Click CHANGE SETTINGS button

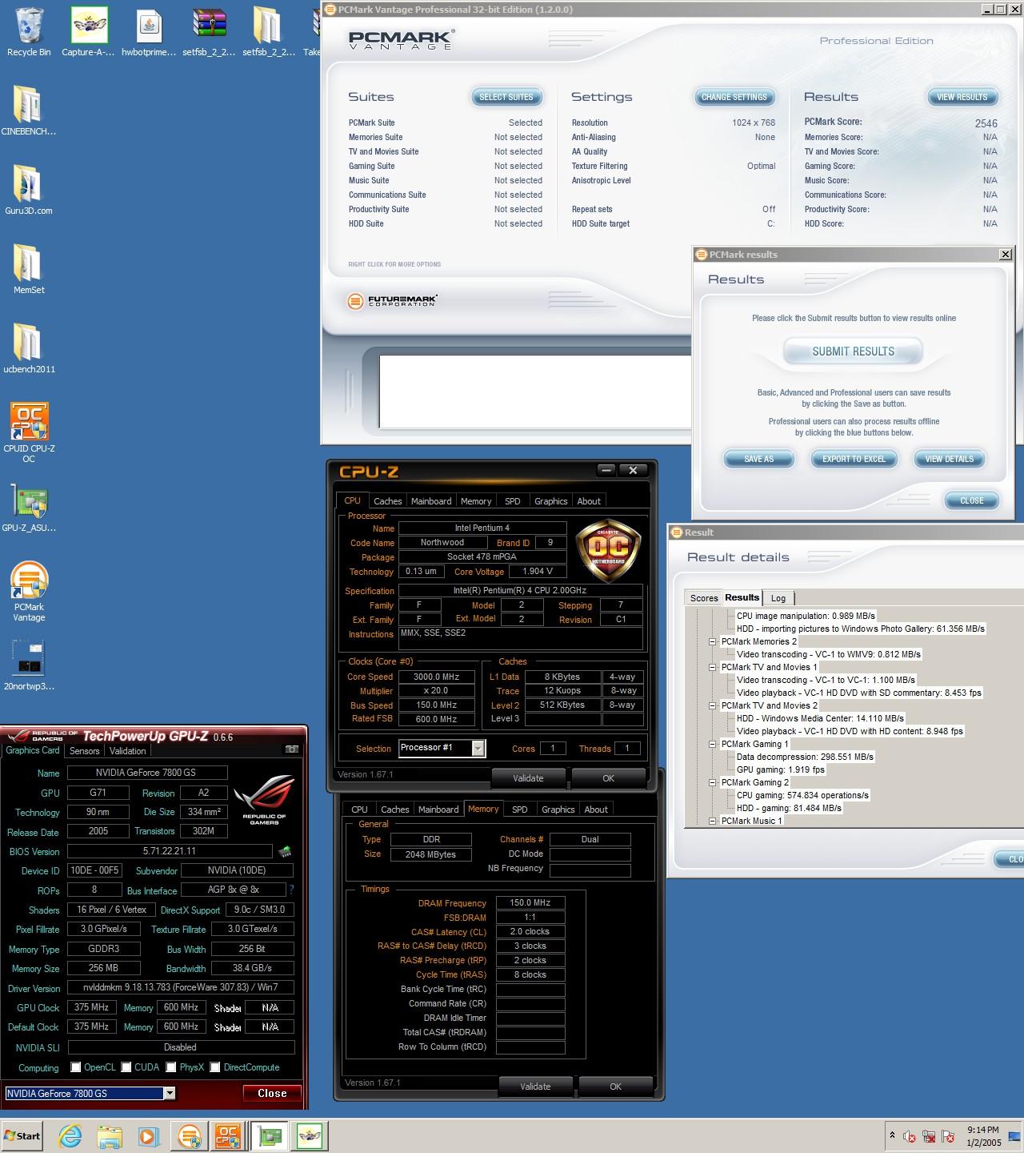(734, 97)
